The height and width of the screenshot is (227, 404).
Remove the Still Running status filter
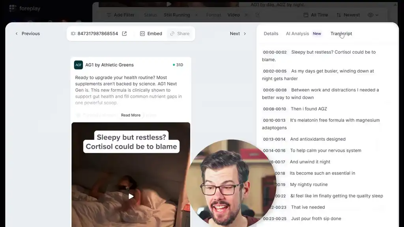[196, 15]
